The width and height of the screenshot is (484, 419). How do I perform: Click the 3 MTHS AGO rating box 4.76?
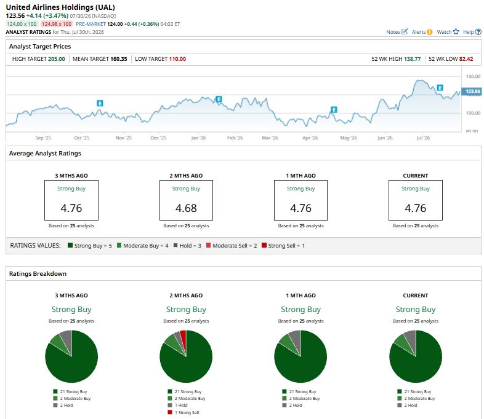(71, 200)
